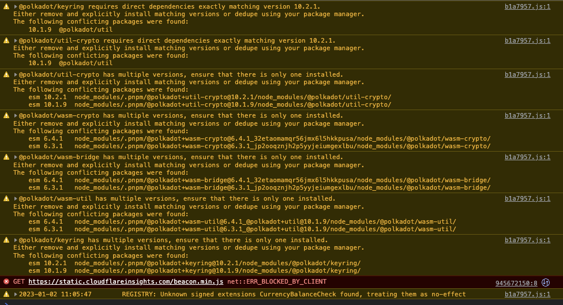
Task: Click warning icon of keyring multiple versions message
Action: pos(6,240)
